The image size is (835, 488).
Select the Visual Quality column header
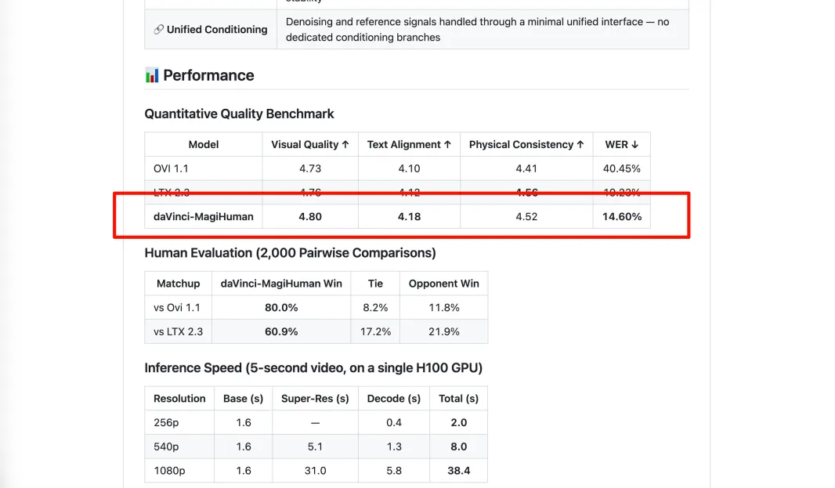tap(310, 144)
